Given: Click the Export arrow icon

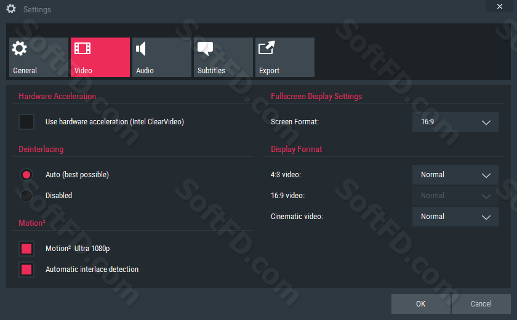Looking at the screenshot, I should (x=267, y=48).
